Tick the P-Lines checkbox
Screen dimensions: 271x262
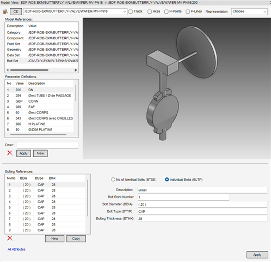coord(188,11)
